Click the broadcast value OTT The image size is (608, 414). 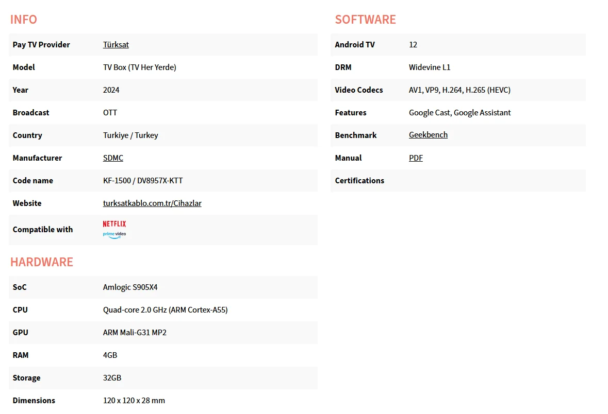point(110,113)
